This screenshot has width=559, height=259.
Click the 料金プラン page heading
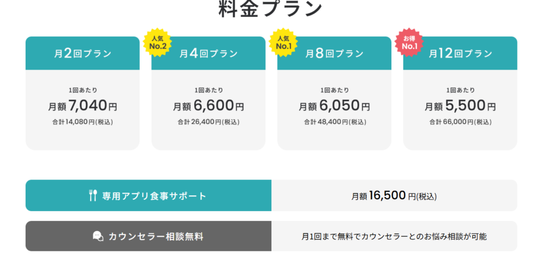[x=271, y=8]
